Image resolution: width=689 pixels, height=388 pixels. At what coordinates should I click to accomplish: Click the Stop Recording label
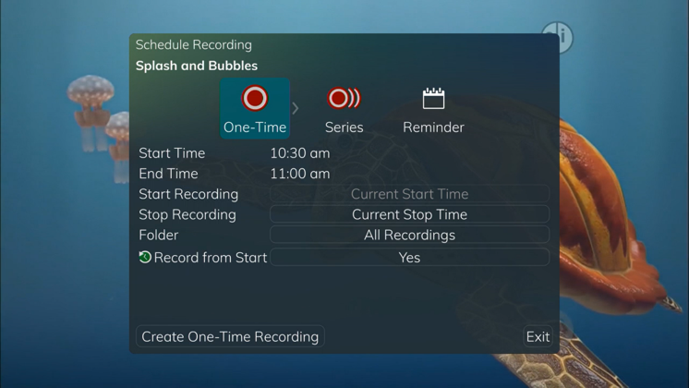pos(187,214)
